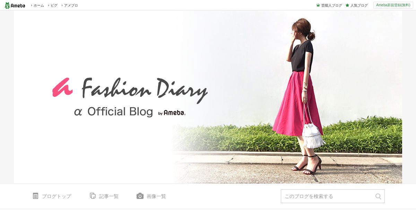Click the 画像一覧 camera icon
Screen dimensions: 416x218
pyautogui.click(x=140, y=196)
